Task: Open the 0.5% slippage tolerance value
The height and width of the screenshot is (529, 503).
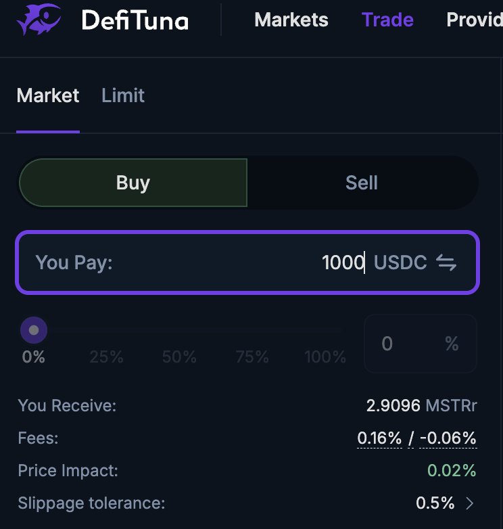Action: tap(435, 503)
